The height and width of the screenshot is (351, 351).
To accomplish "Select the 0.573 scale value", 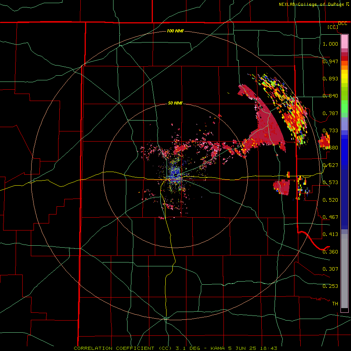I will click(330, 182).
